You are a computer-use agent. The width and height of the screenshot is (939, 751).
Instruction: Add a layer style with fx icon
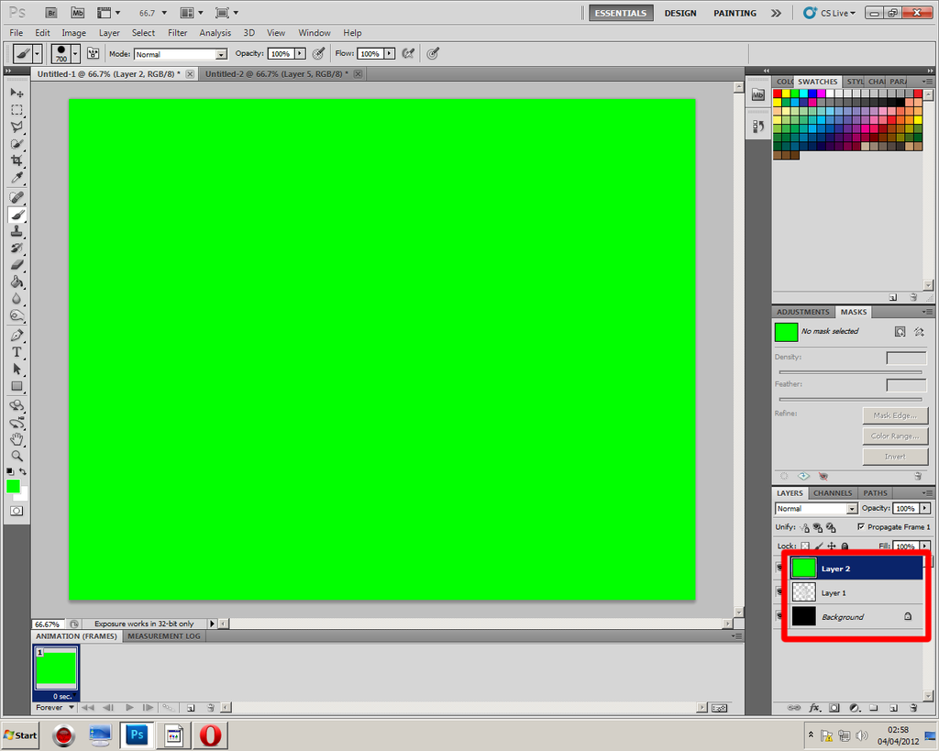click(x=814, y=708)
